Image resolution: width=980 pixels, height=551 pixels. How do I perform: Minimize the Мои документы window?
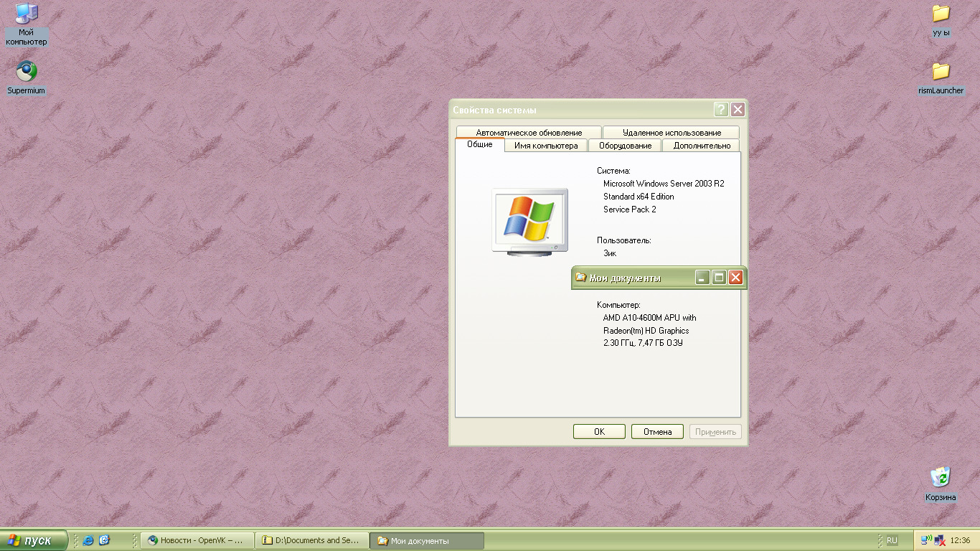point(702,278)
